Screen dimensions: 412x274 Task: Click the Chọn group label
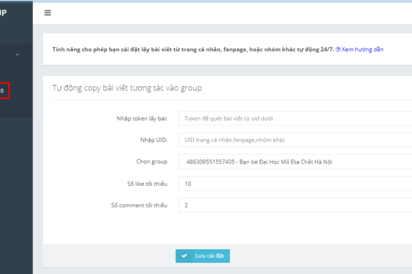(152, 161)
